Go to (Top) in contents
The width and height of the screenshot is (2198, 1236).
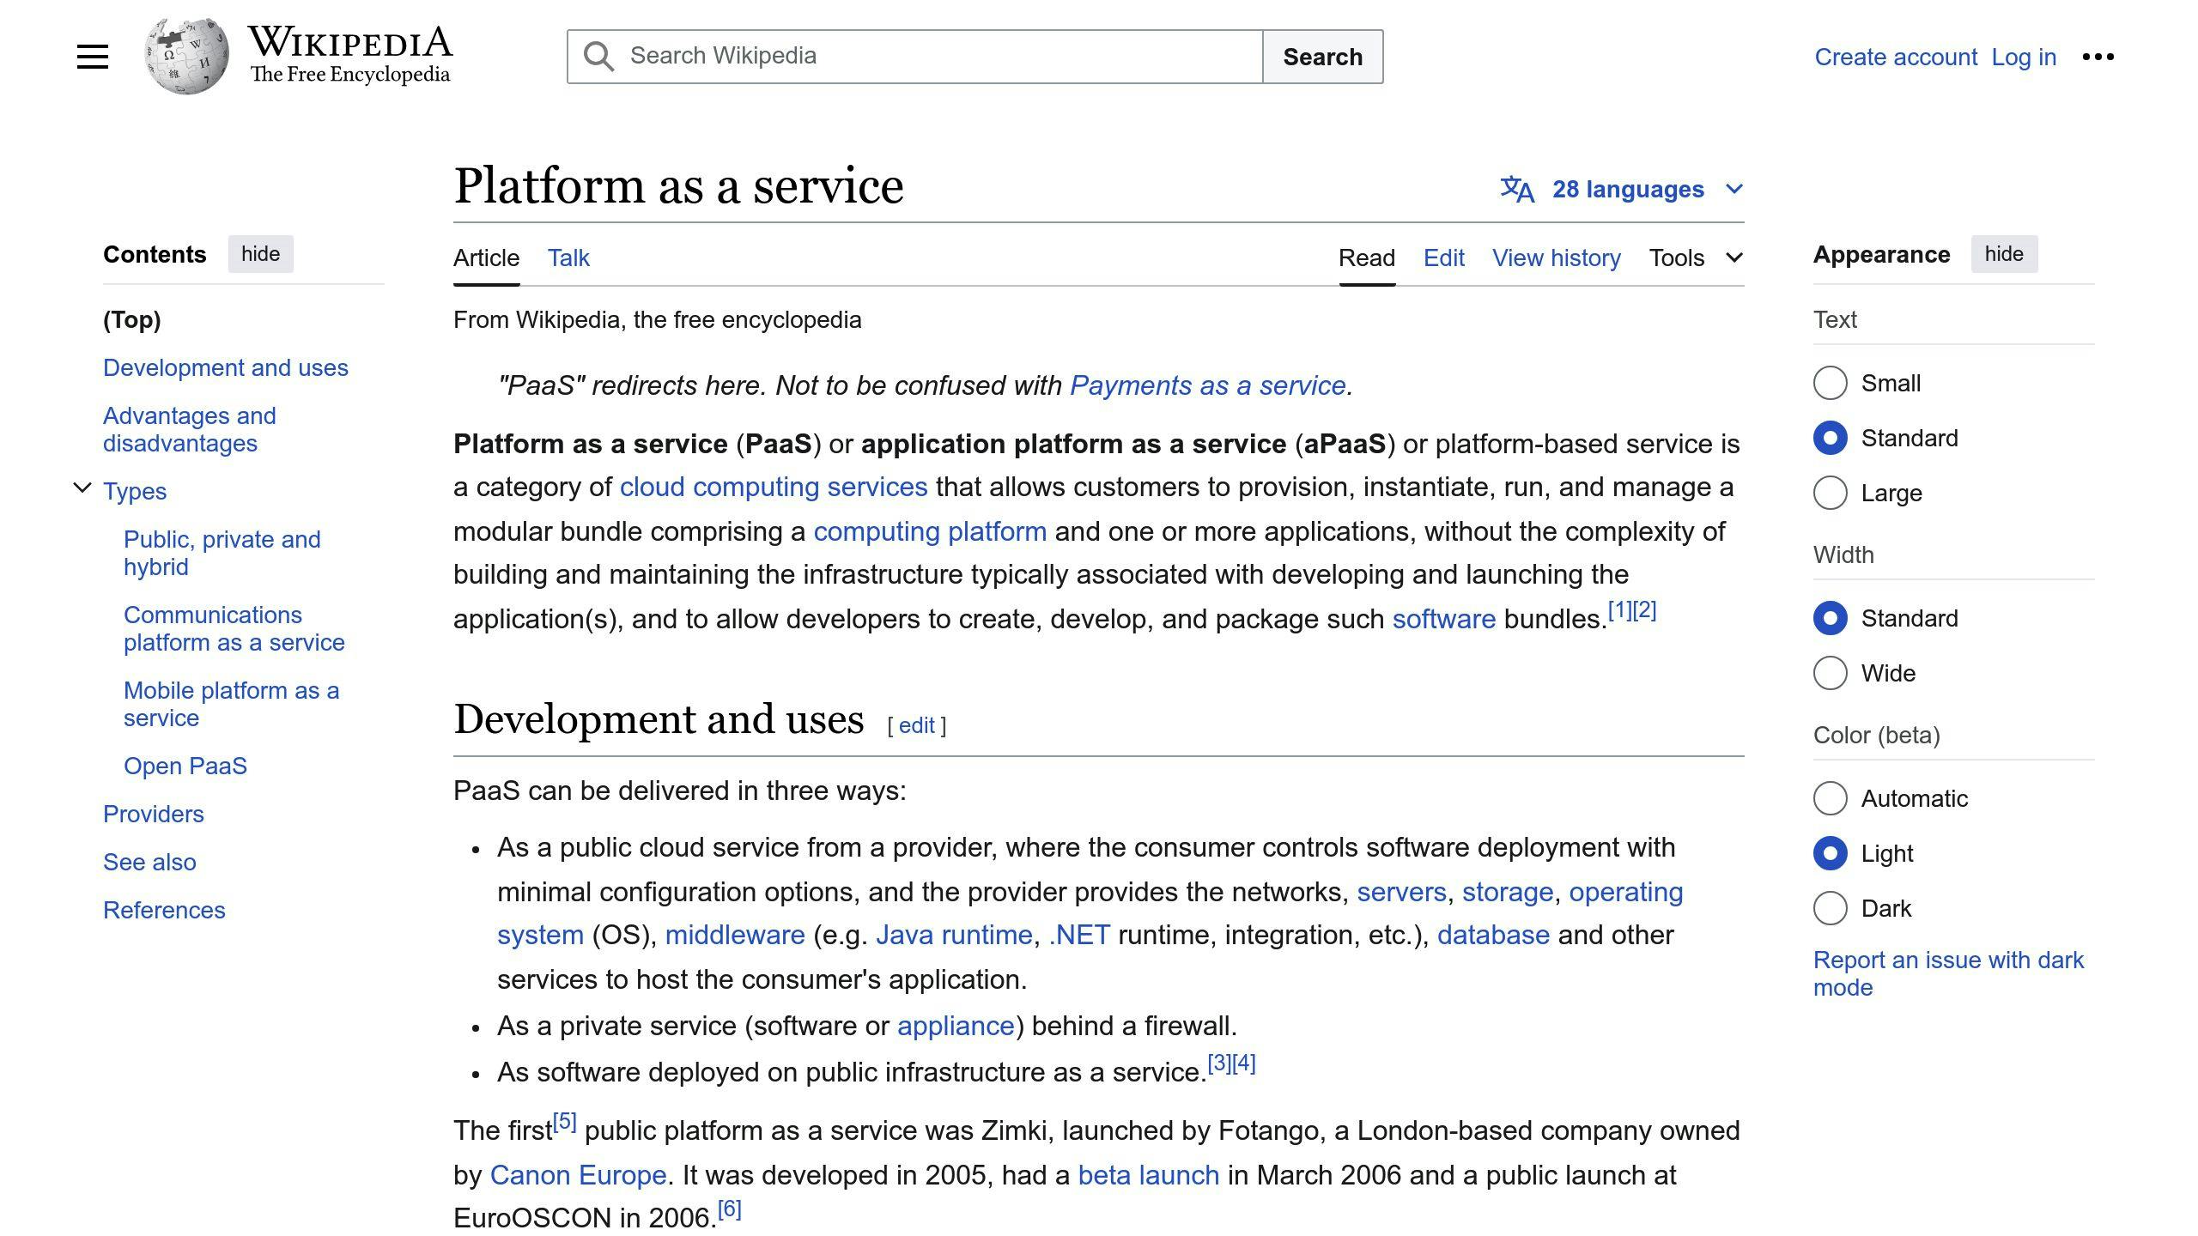[132, 319]
